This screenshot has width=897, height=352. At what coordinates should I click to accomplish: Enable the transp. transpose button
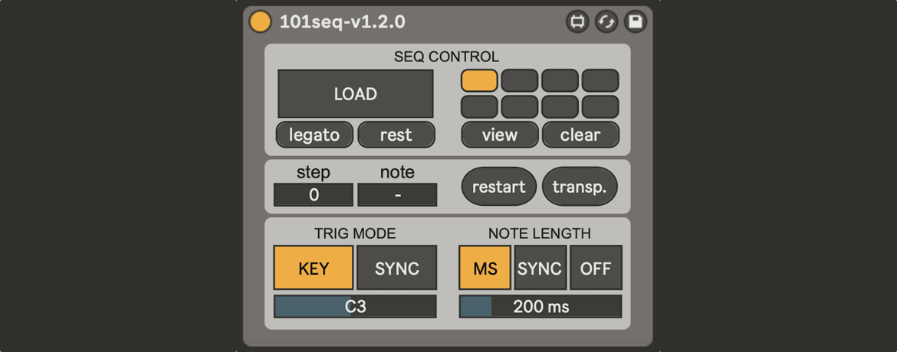pos(580,187)
